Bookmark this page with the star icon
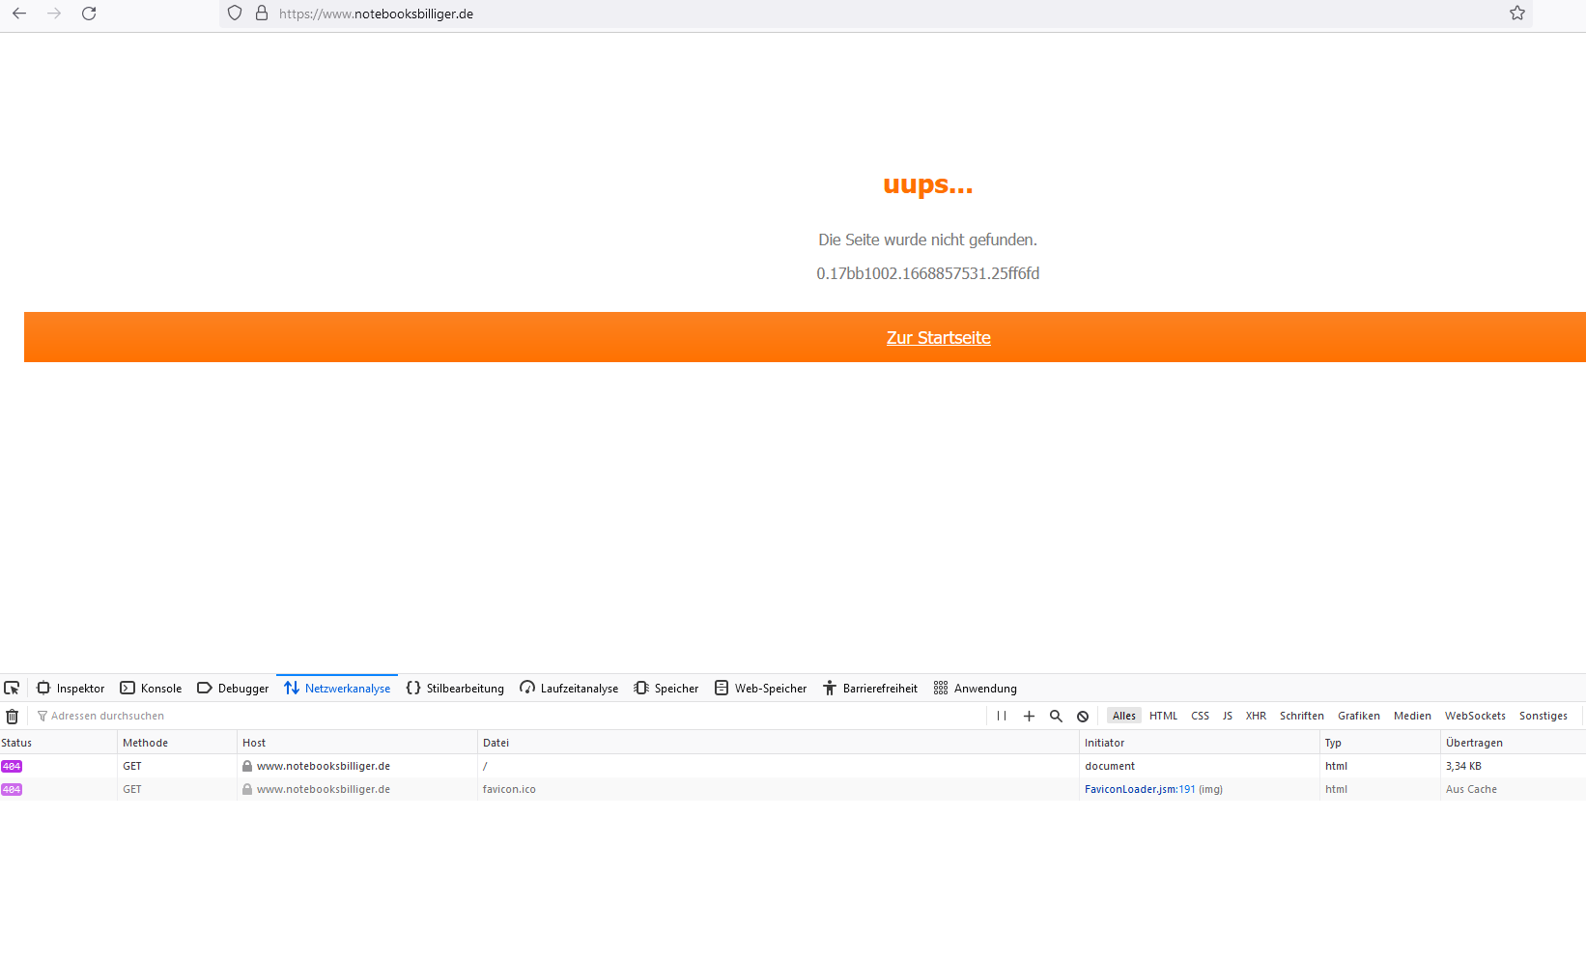Screen dimensions: 1586x959 point(1516,14)
